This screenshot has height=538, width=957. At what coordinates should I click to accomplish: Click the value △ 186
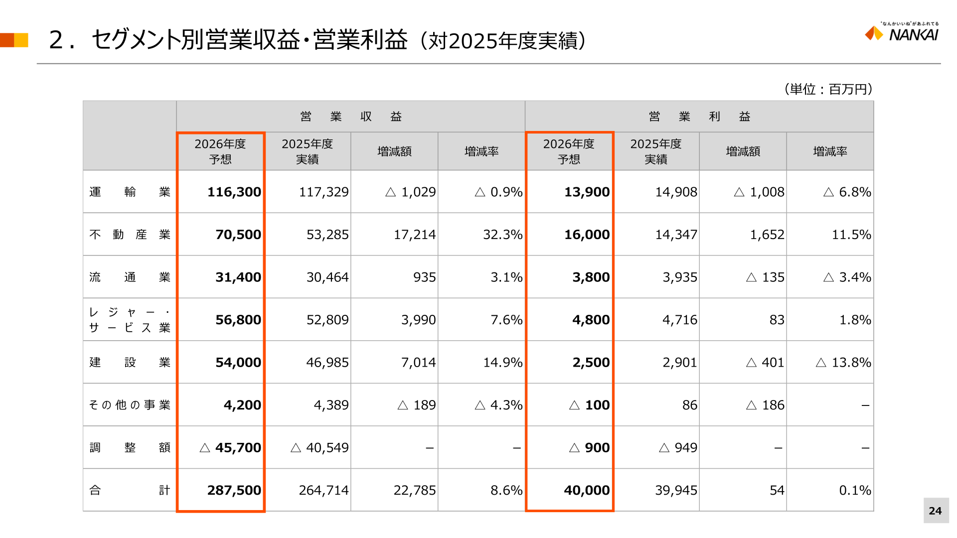coord(765,405)
